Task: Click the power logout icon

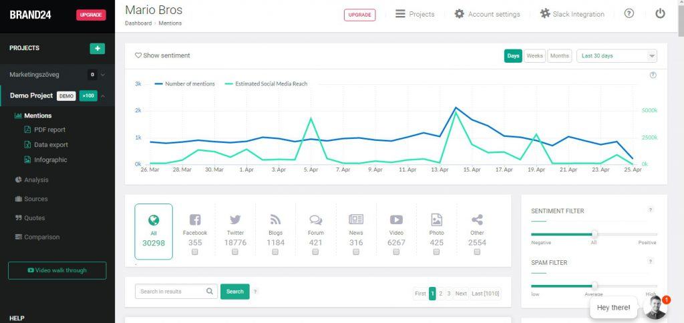Action: pos(660,13)
